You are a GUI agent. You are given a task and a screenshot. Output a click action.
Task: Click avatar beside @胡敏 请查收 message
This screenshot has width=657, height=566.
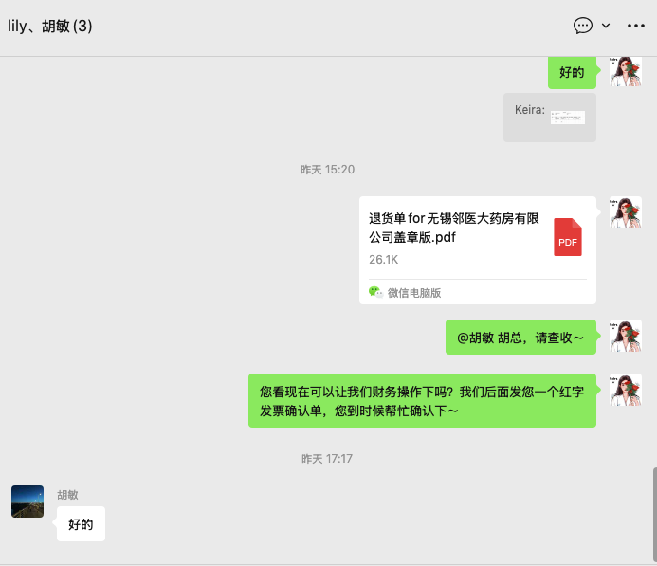(625, 336)
